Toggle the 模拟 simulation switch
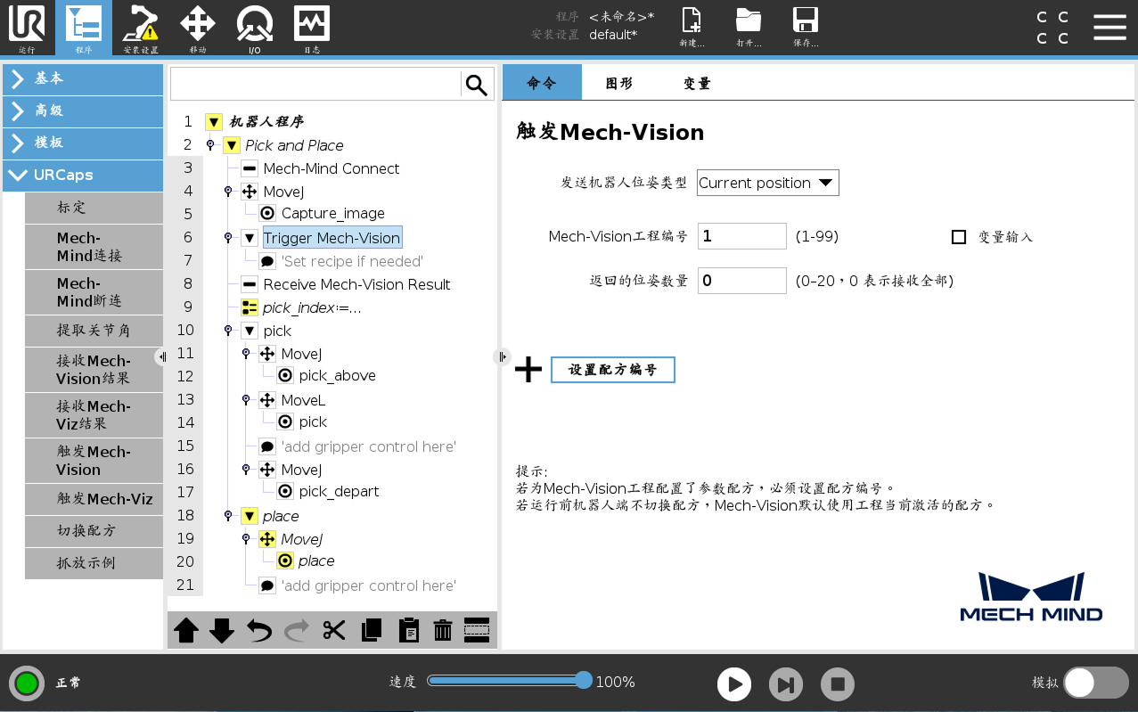This screenshot has width=1138, height=712. coord(1096,682)
